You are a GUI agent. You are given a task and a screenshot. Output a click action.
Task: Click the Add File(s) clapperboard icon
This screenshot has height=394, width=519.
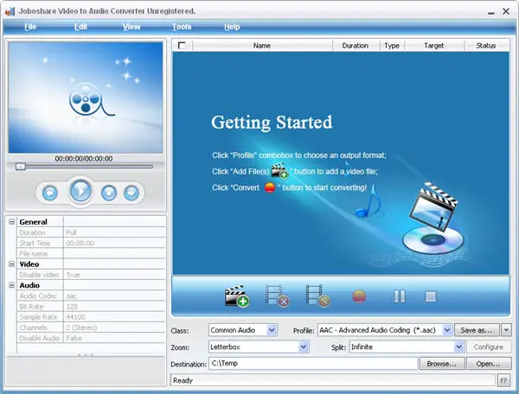pos(237,295)
